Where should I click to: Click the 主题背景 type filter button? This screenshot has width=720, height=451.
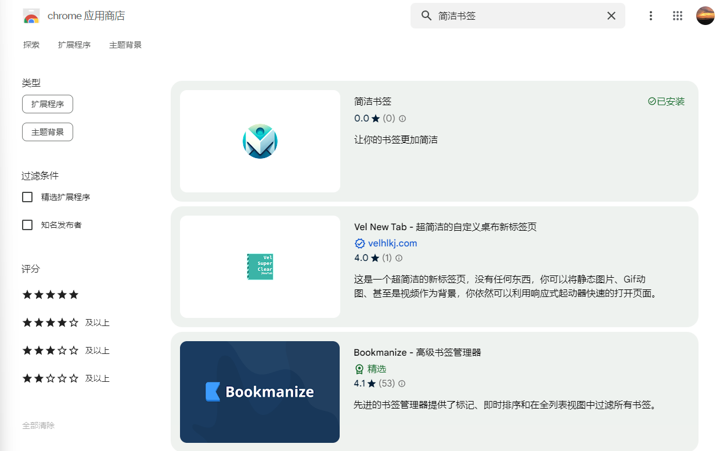pyautogui.click(x=48, y=132)
